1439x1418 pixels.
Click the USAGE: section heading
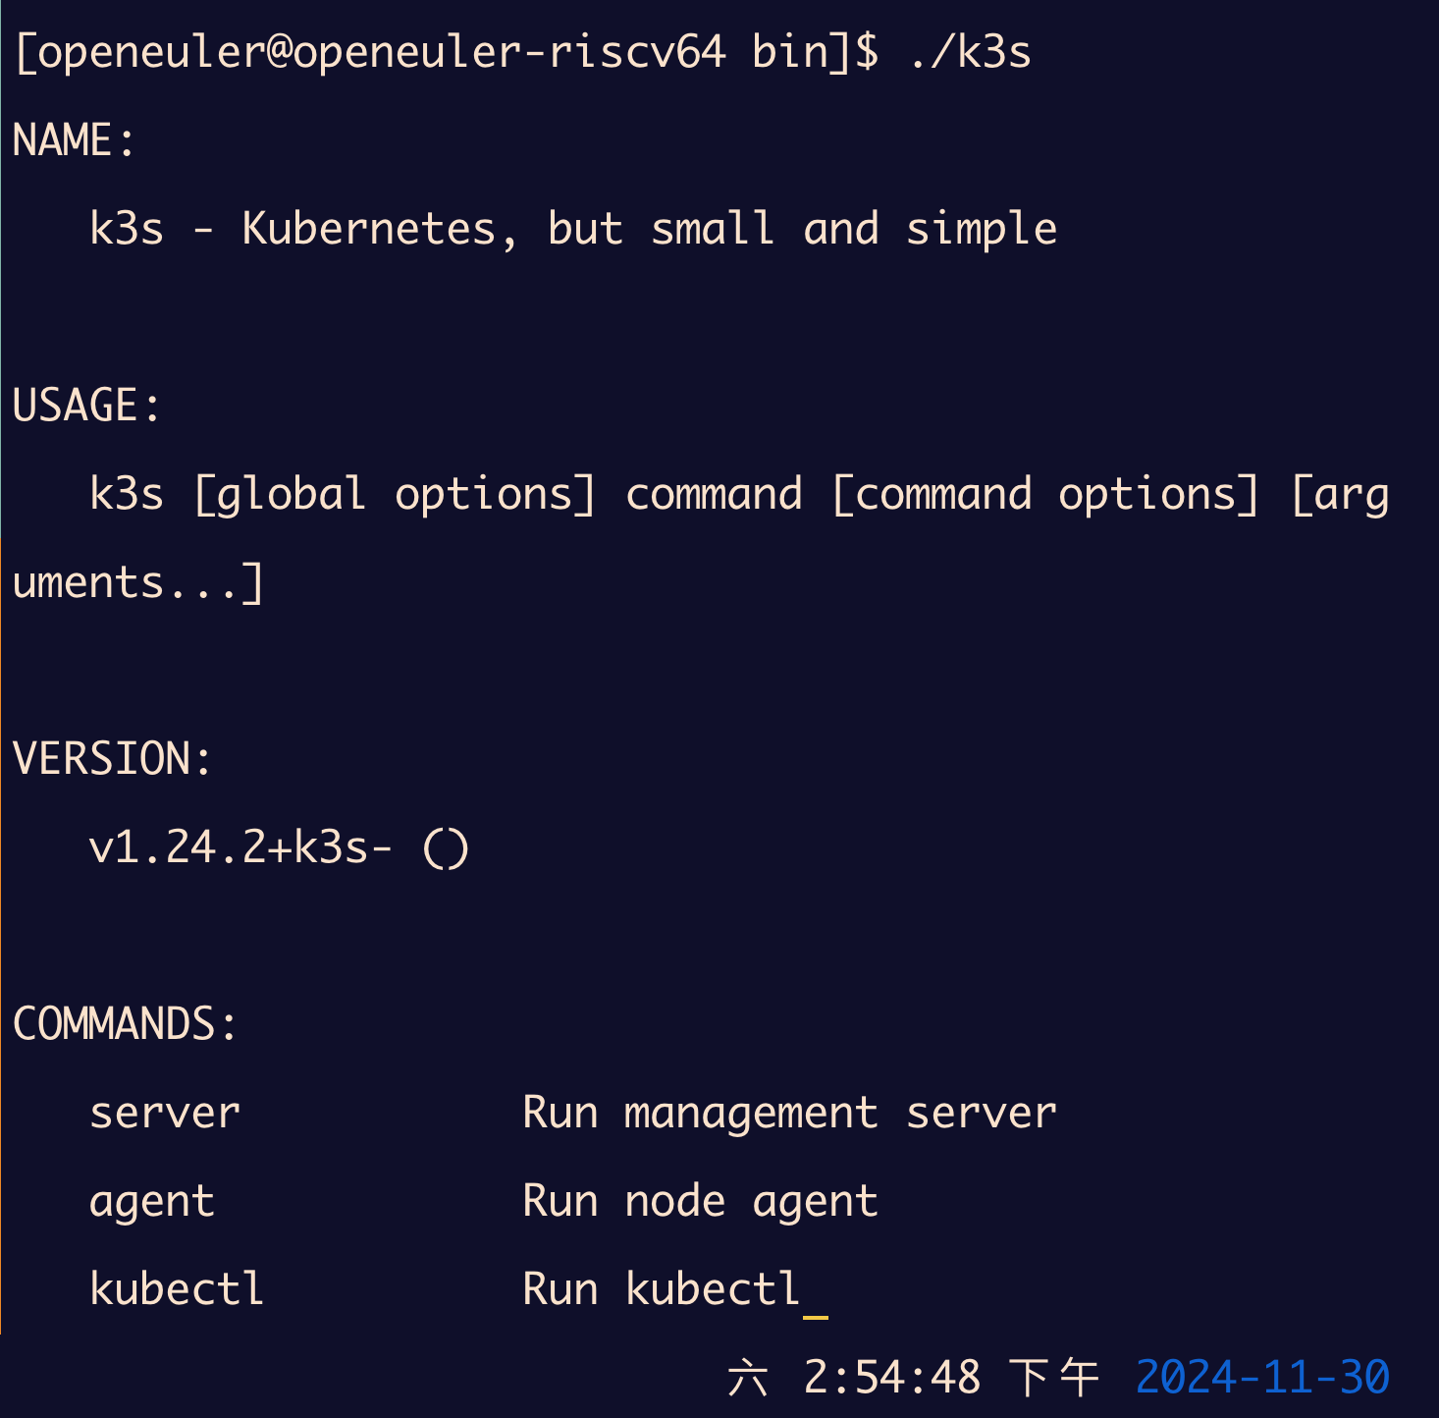click(86, 406)
